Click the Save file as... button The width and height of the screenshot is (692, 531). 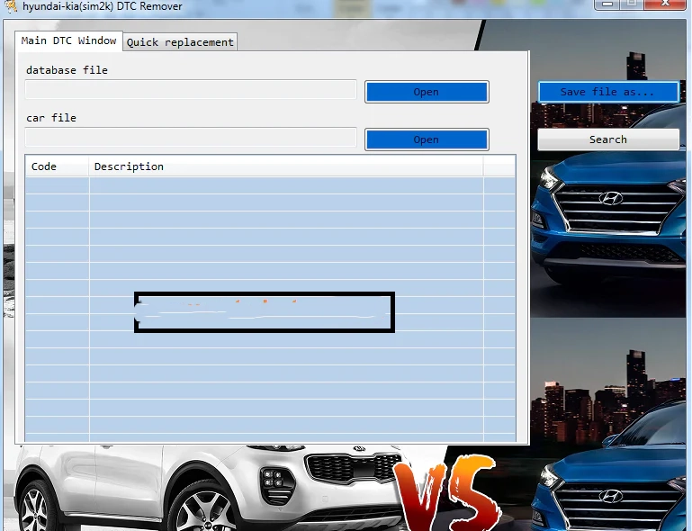point(608,92)
